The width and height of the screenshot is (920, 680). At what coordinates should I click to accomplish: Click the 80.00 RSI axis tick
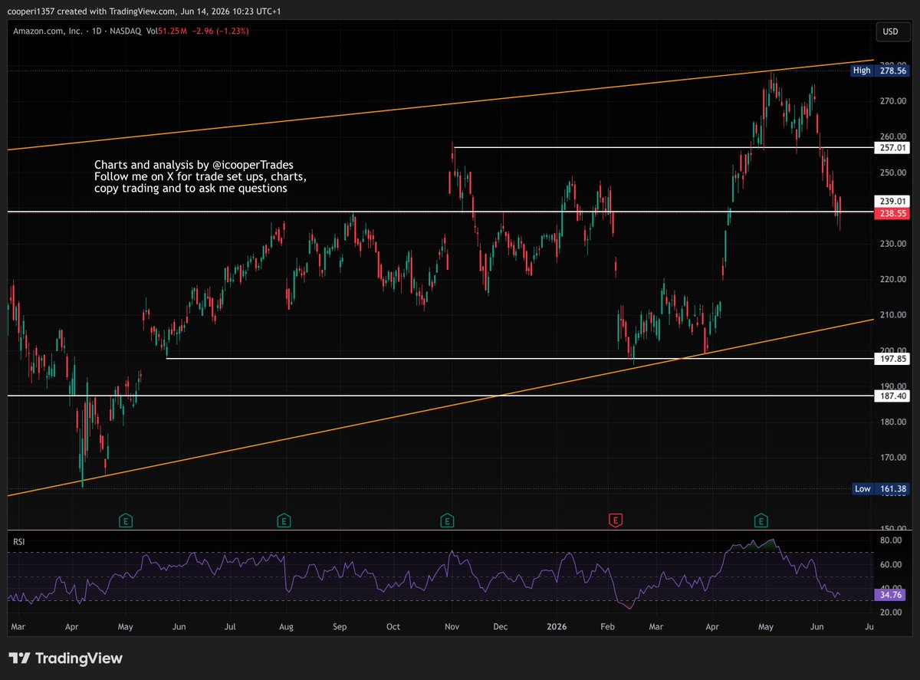coord(892,541)
